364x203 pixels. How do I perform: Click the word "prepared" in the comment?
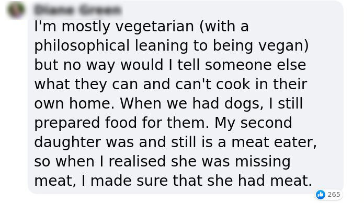pyautogui.click(x=67, y=123)
